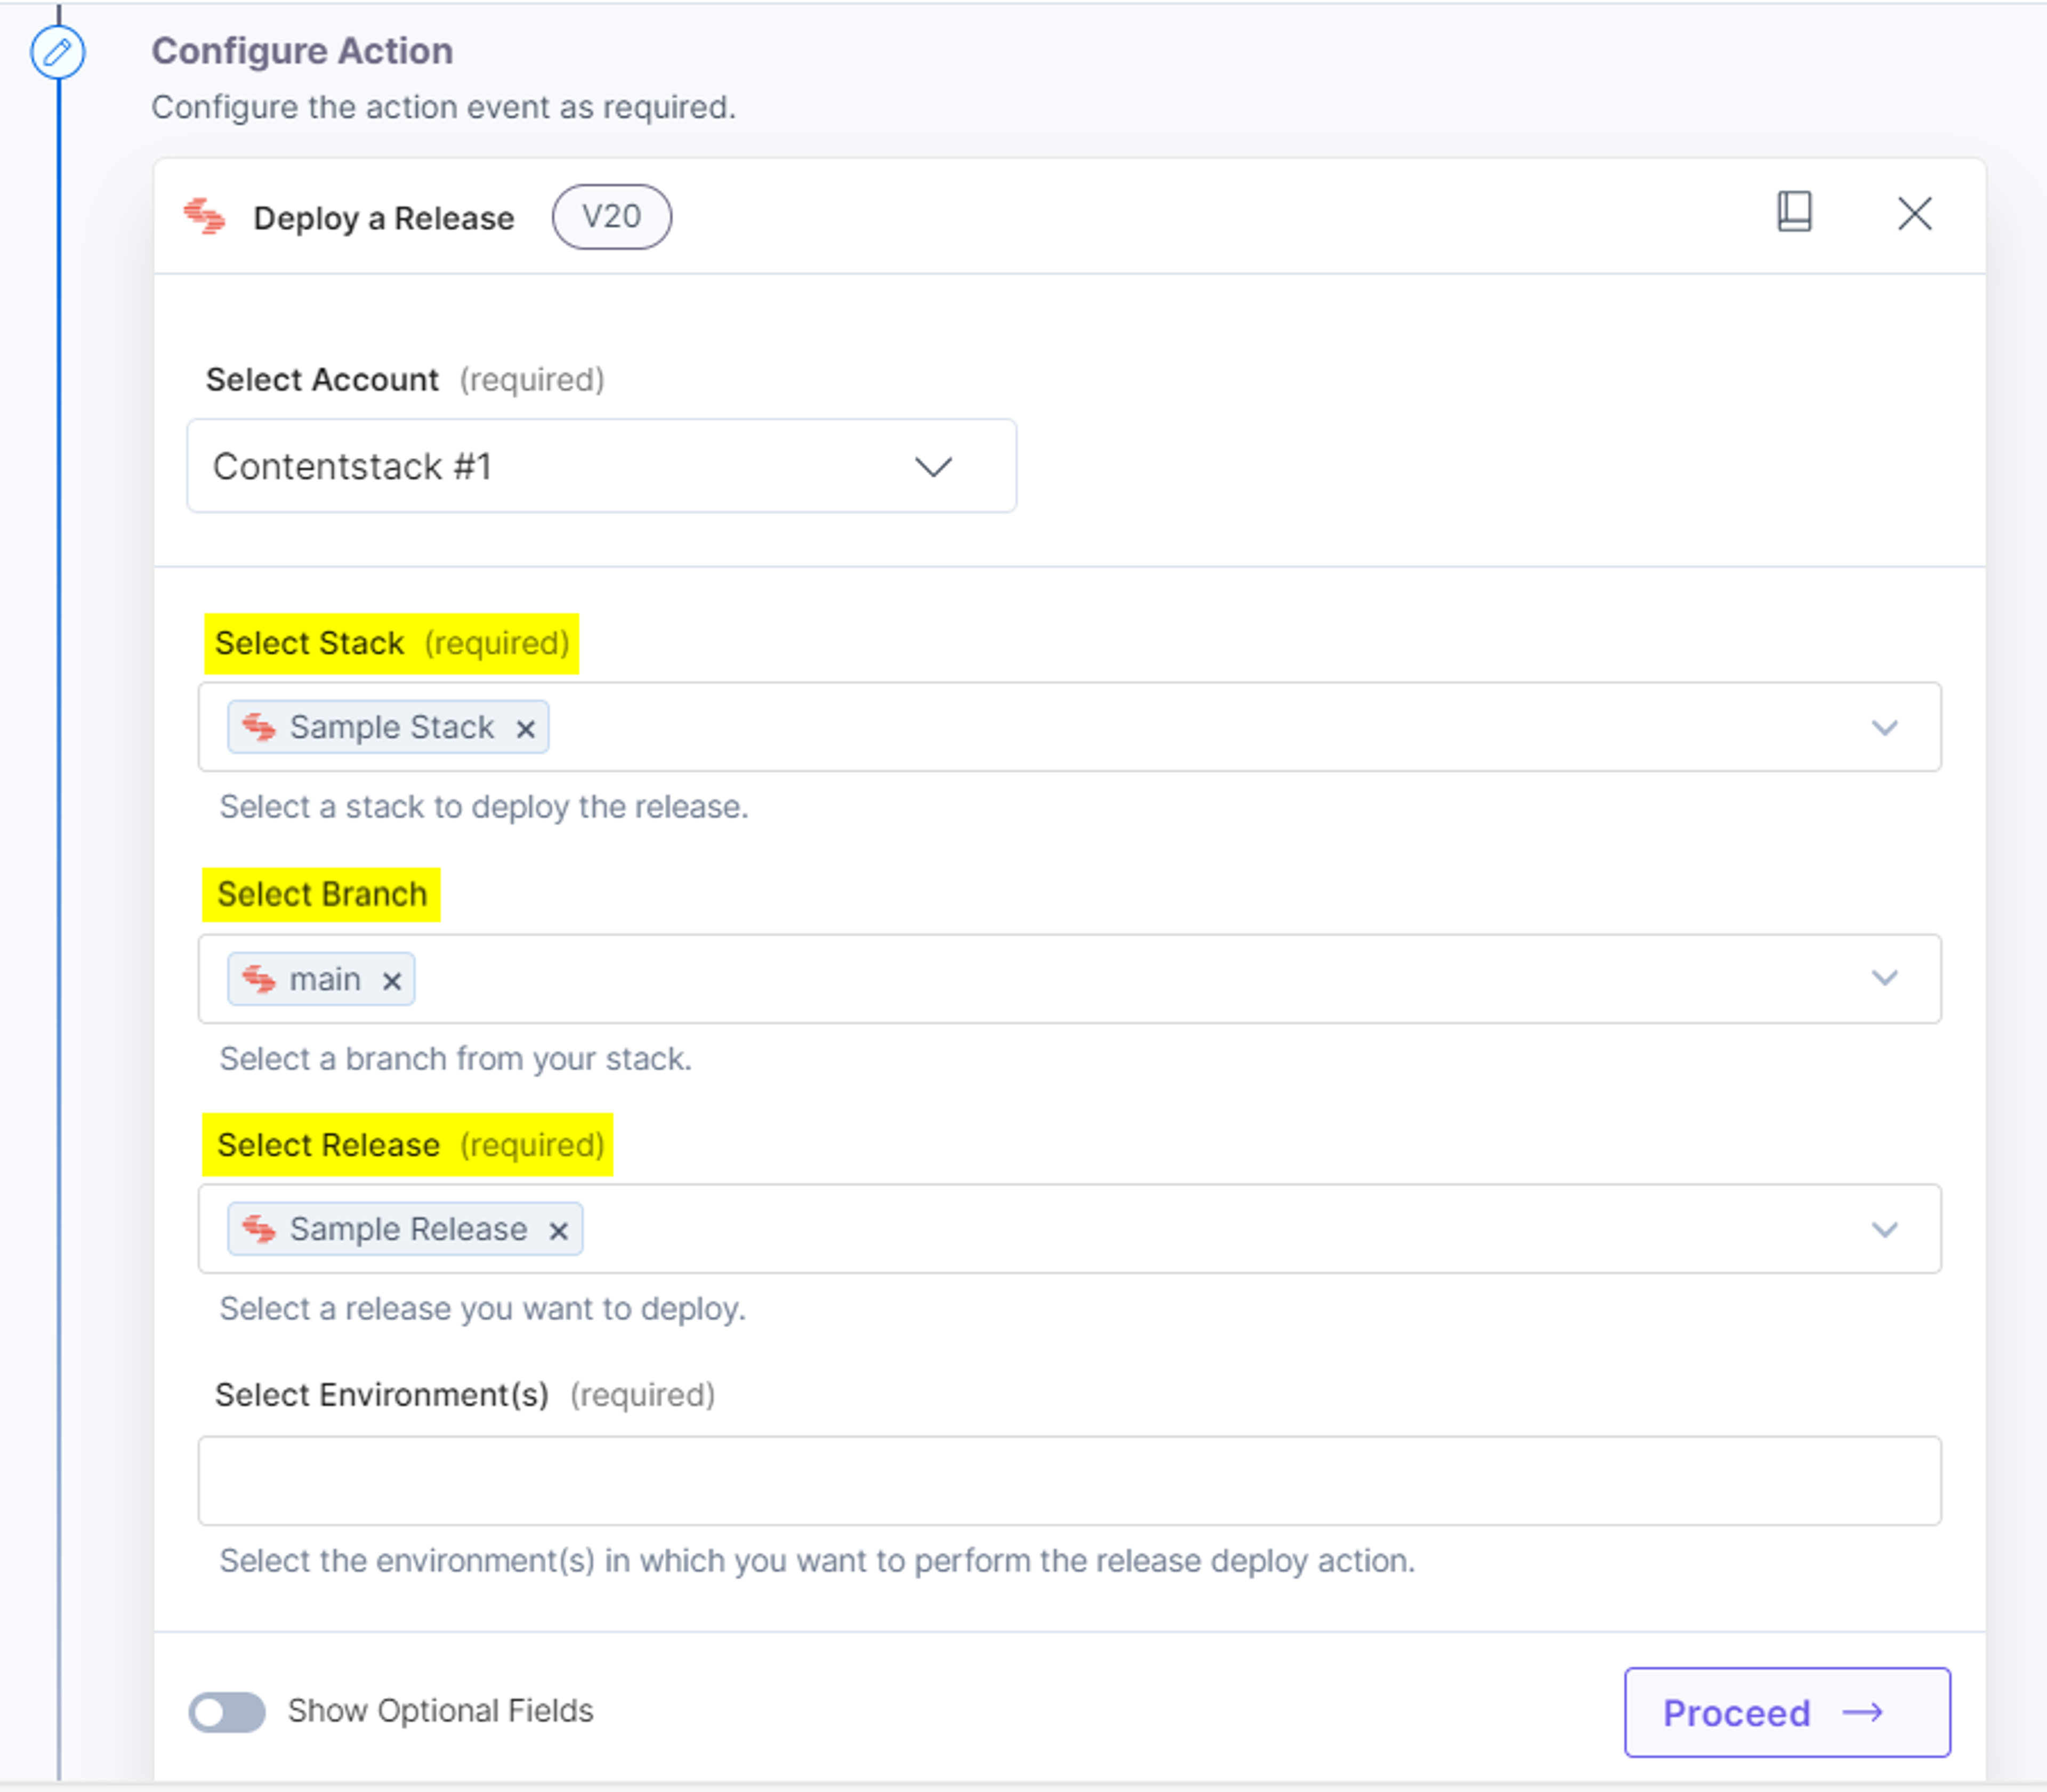Screen dimensions: 2047x1792
Task: Remove the Sample Stack tag
Action: tap(525, 729)
